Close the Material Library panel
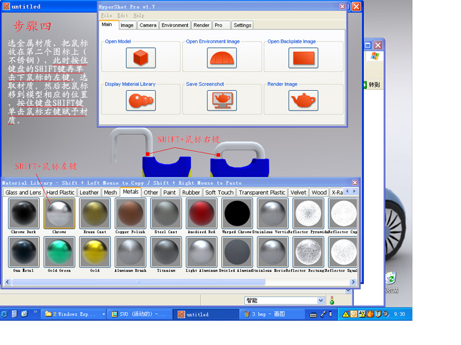 (x=355, y=183)
